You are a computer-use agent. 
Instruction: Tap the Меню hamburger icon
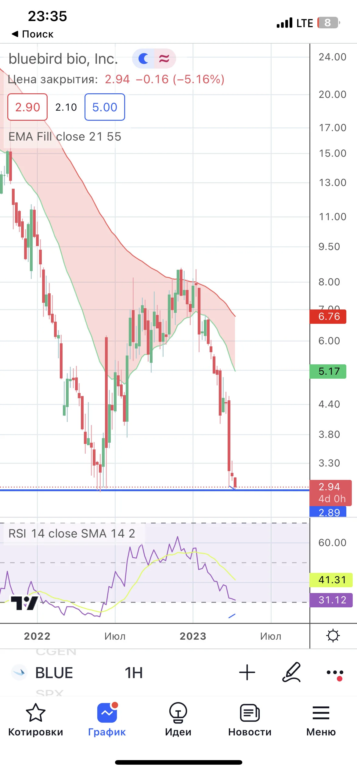pyautogui.click(x=321, y=713)
